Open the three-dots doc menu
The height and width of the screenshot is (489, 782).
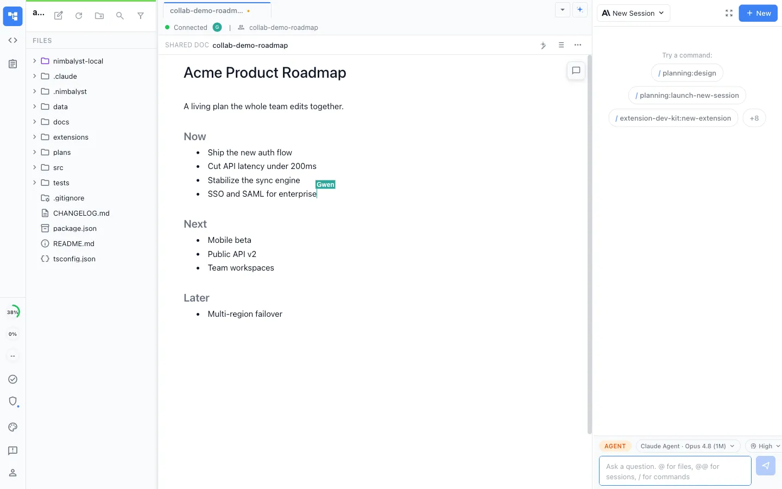click(x=578, y=45)
